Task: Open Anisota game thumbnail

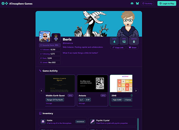Action: point(92,84)
